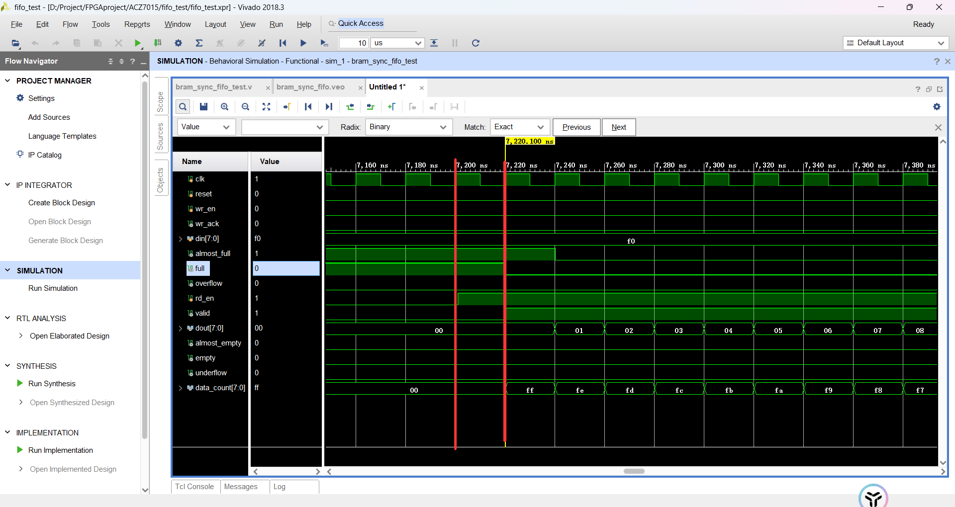The width and height of the screenshot is (955, 507).
Task: Select the almost_full signal row
Action: 213,254
